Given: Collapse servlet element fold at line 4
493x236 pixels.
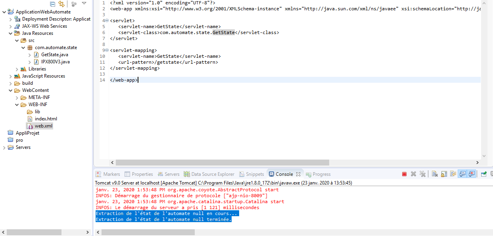Looking at the screenshot, I should pyautogui.click(x=107, y=21).
